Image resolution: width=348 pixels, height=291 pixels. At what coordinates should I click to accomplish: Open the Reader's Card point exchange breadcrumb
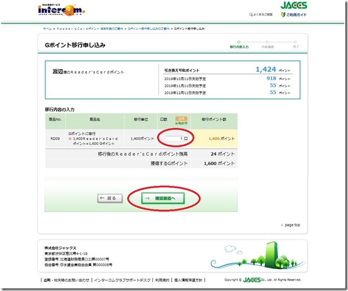pyautogui.click(x=90, y=28)
